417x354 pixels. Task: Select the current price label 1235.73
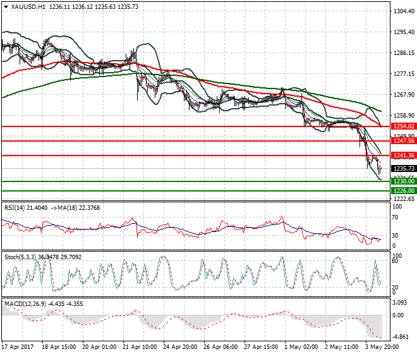[404, 169]
